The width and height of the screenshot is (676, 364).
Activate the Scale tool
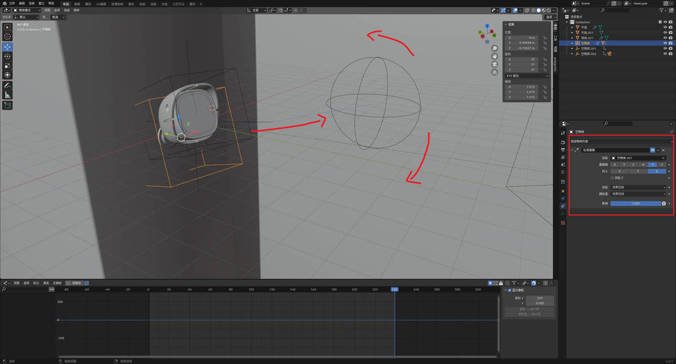point(7,66)
